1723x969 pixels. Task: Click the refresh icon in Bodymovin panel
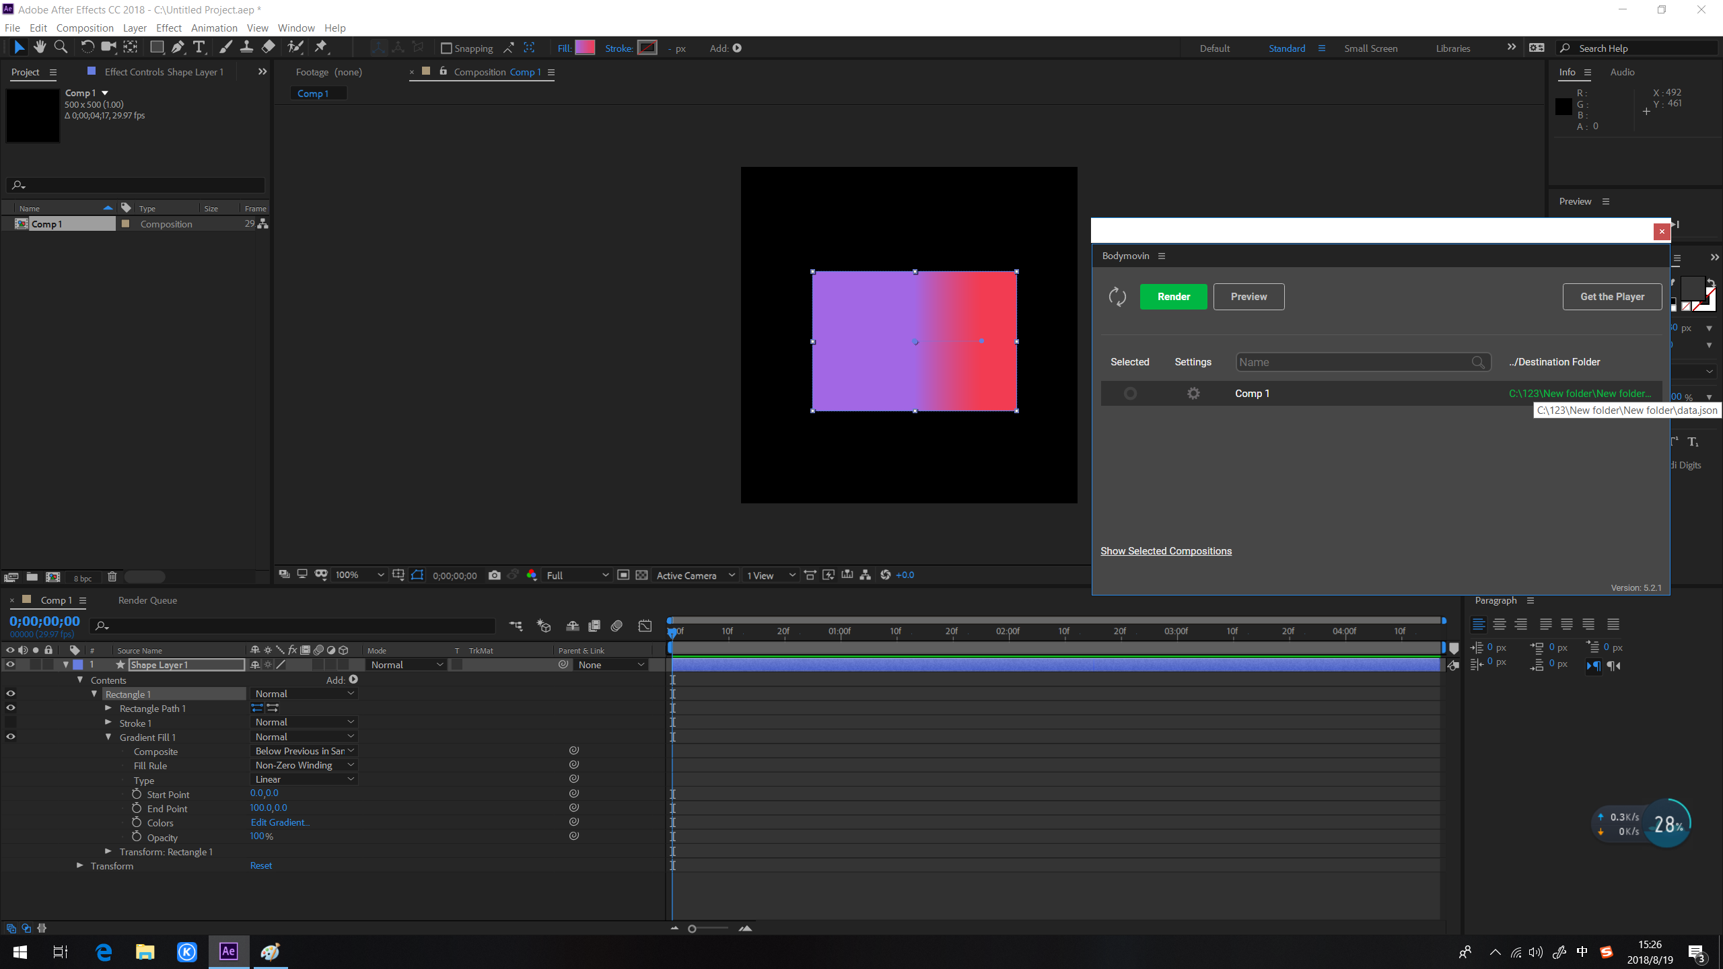(1117, 296)
